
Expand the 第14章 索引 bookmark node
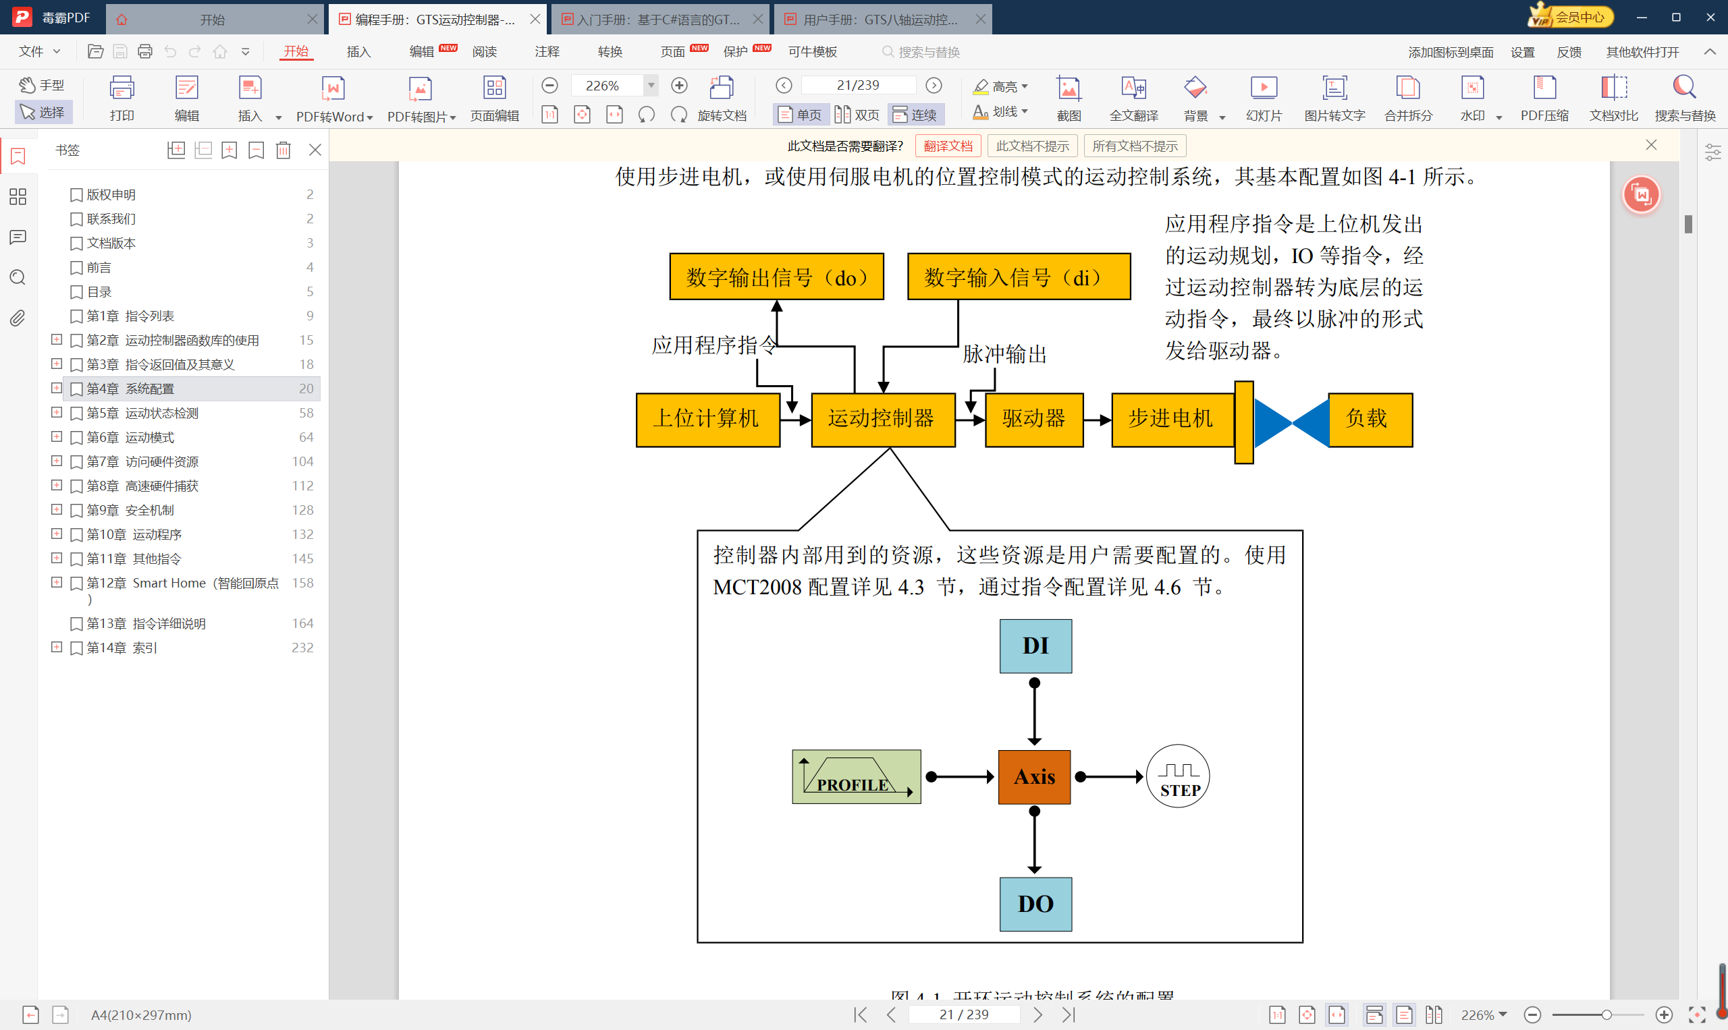pyautogui.click(x=57, y=647)
